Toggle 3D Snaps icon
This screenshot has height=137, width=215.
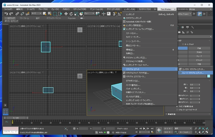tap(115, 14)
